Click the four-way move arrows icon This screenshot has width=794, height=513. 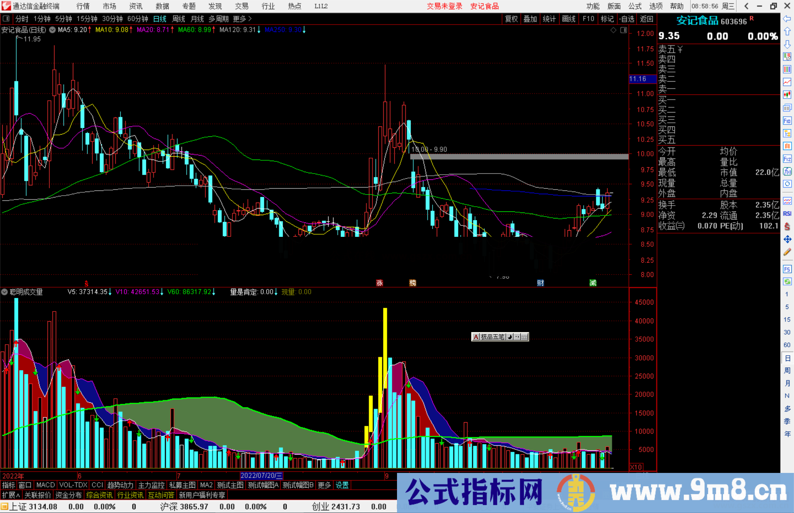pyautogui.click(x=787, y=239)
